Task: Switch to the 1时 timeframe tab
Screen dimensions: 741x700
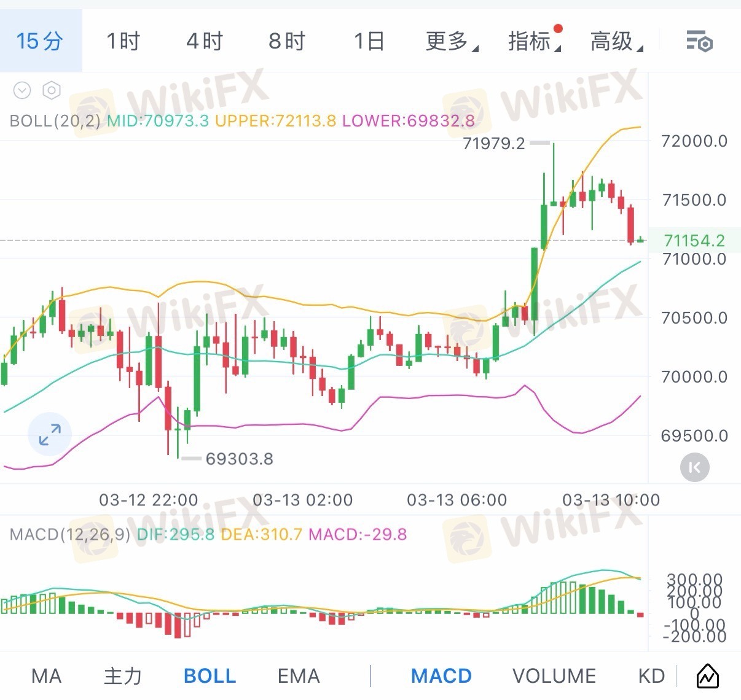Action: pos(123,42)
